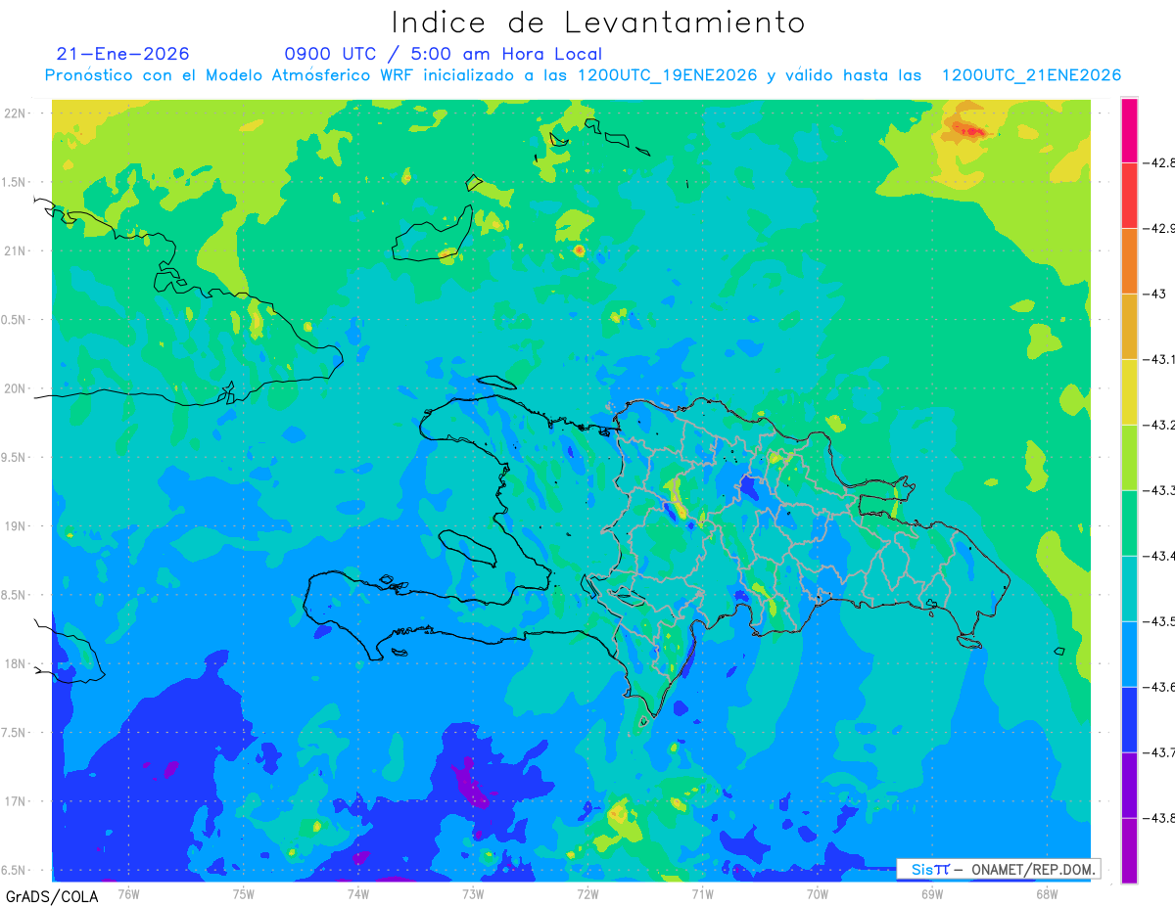Click the '17N' latitude axis label
The height and width of the screenshot is (907, 1175).
pyautogui.click(x=17, y=802)
